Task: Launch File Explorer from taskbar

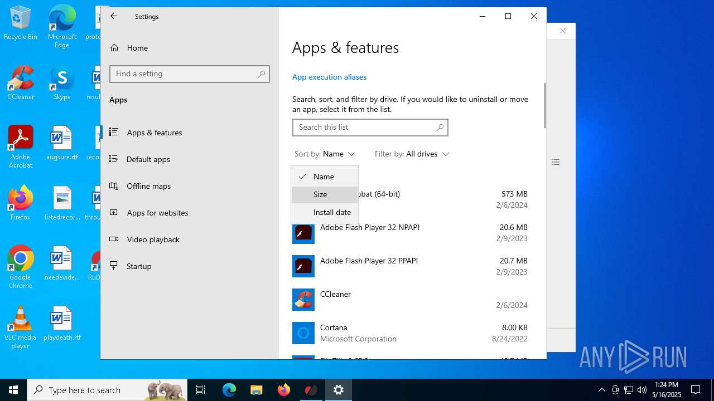Action: (x=256, y=390)
